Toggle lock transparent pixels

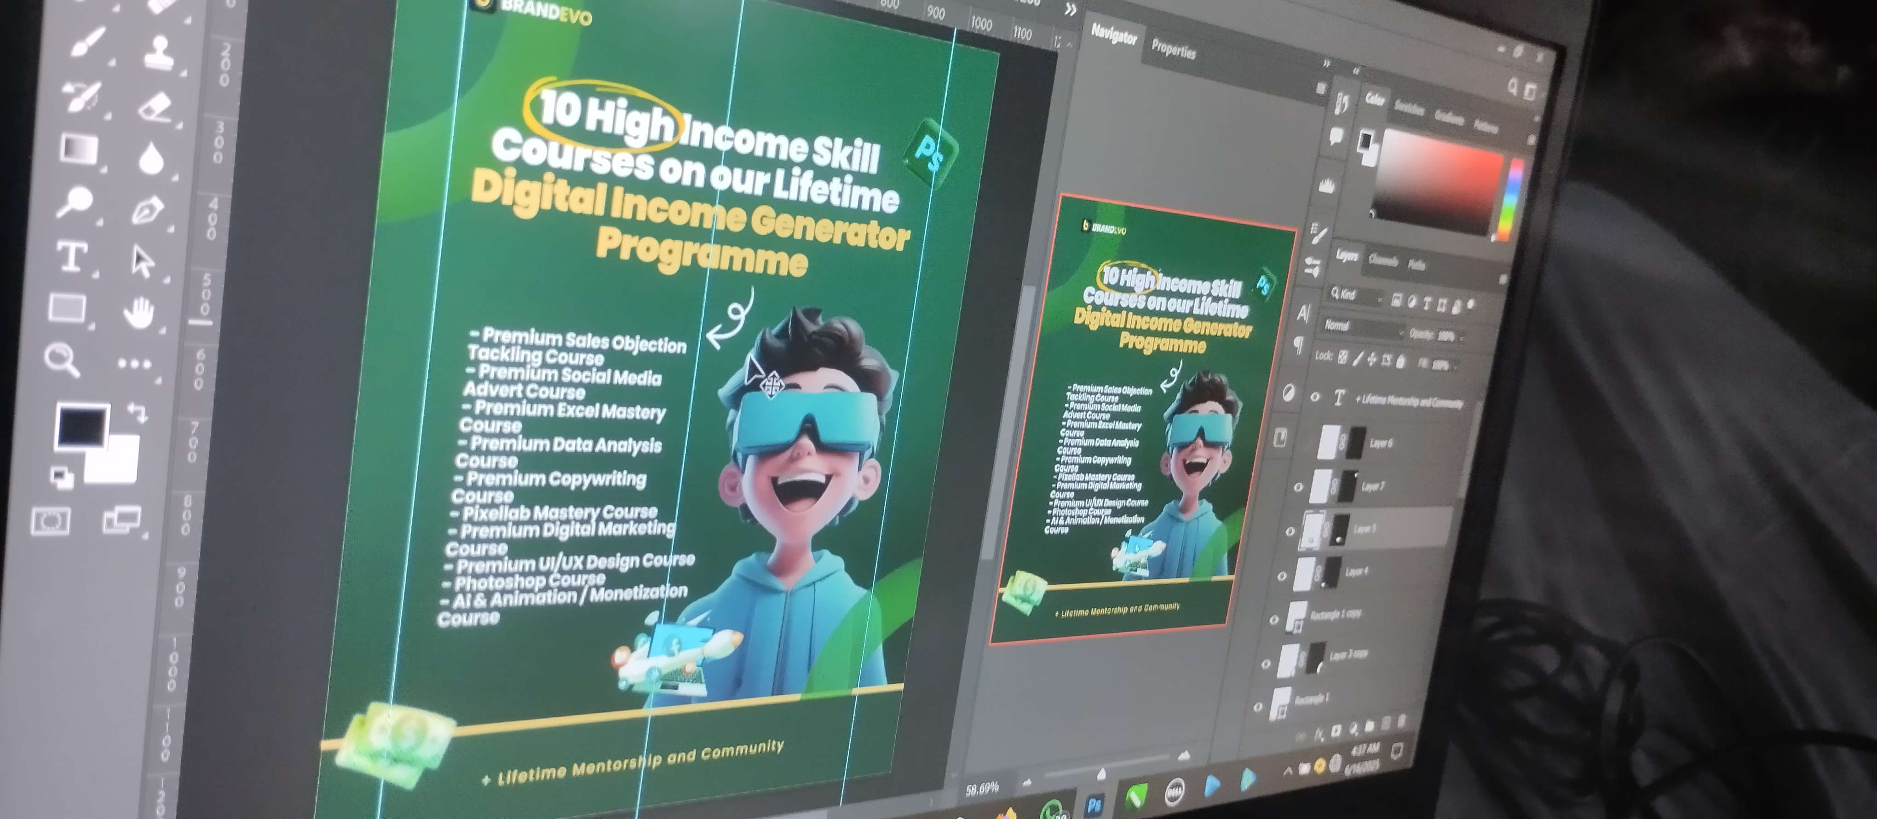pos(1343,357)
